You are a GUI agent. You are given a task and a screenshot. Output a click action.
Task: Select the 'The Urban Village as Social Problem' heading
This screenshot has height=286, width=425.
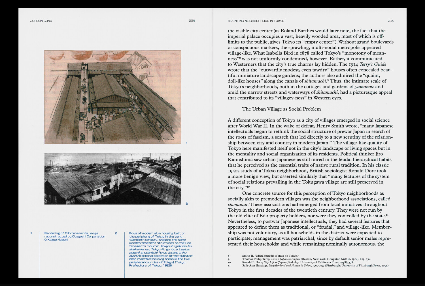click(x=281, y=109)
